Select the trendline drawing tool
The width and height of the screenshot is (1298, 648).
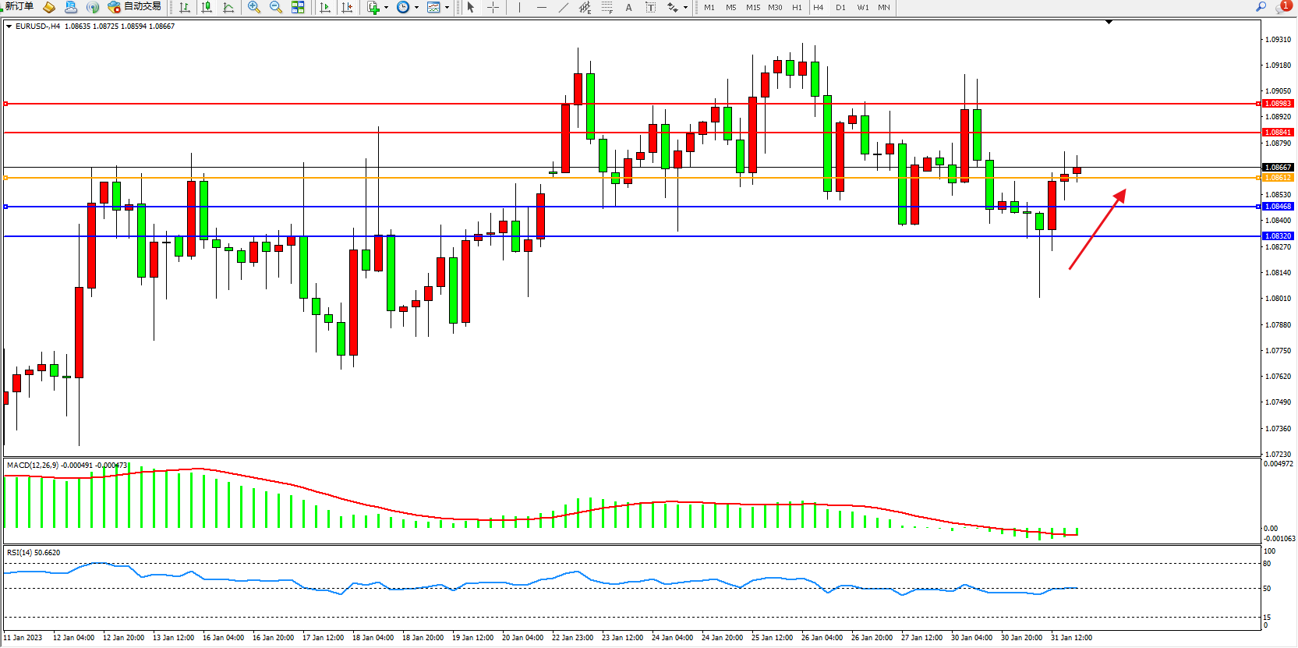[564, 7]
